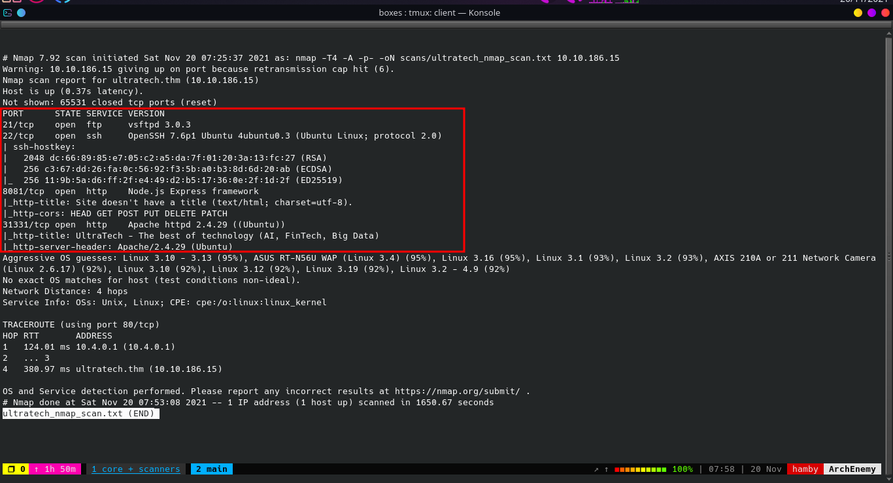Click the https://nmap.org/submit/ URL
The height and width of the screenshot is (483, 893).
point(458,391)
